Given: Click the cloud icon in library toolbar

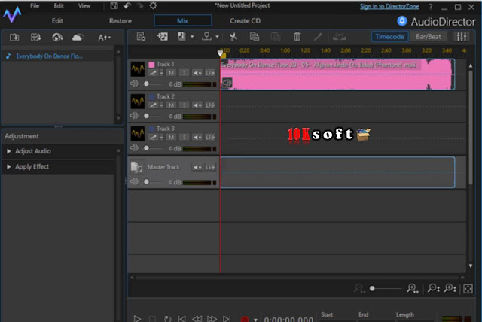Looking at the screenshot, I should point(78,38).
